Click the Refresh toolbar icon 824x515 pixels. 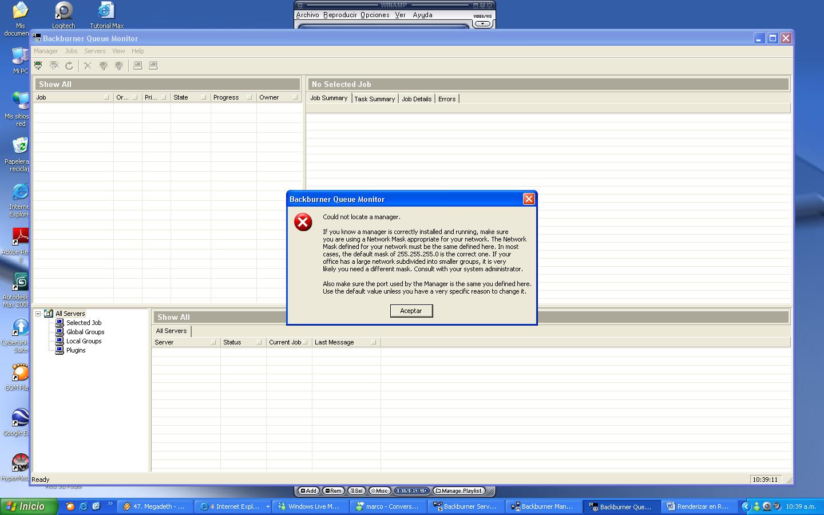pos(69,66)
